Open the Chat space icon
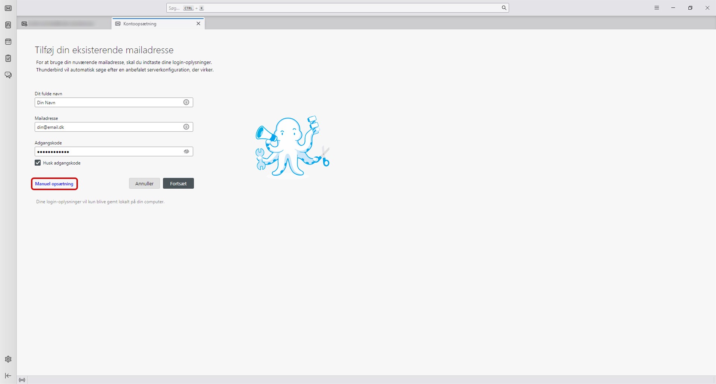Viewport: 716px width, 384px height. (x=8, y=75)
